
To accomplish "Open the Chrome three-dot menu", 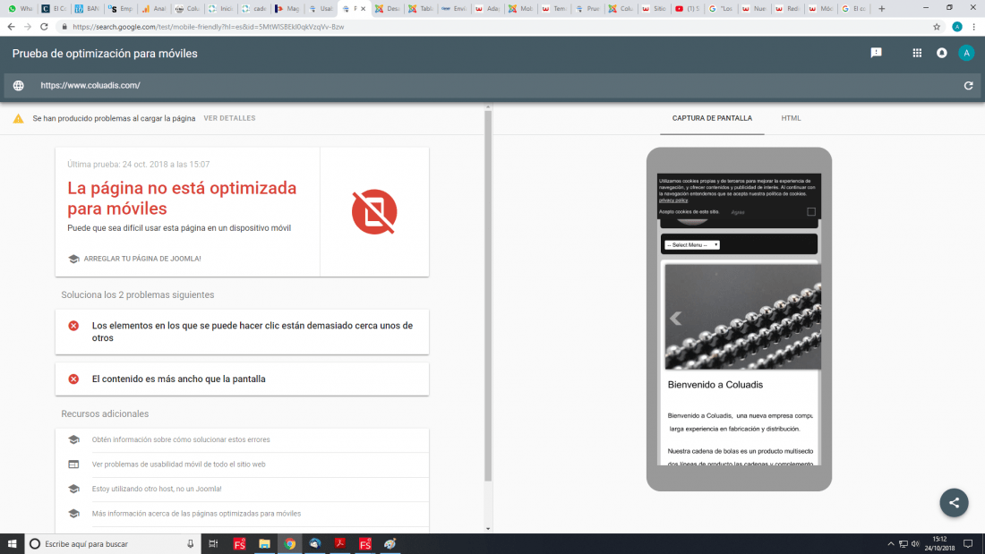I will pyautogui.click(x=973, y=27).
